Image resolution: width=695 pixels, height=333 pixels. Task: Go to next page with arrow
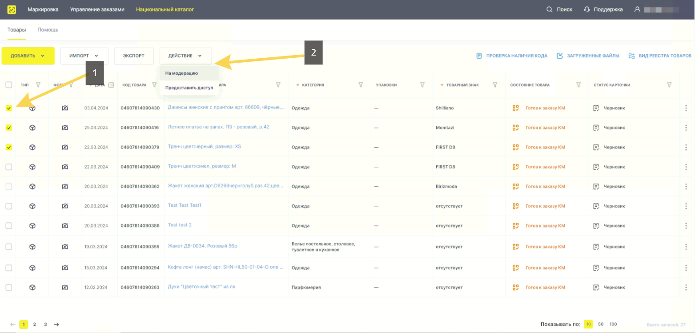coord(56,325)
